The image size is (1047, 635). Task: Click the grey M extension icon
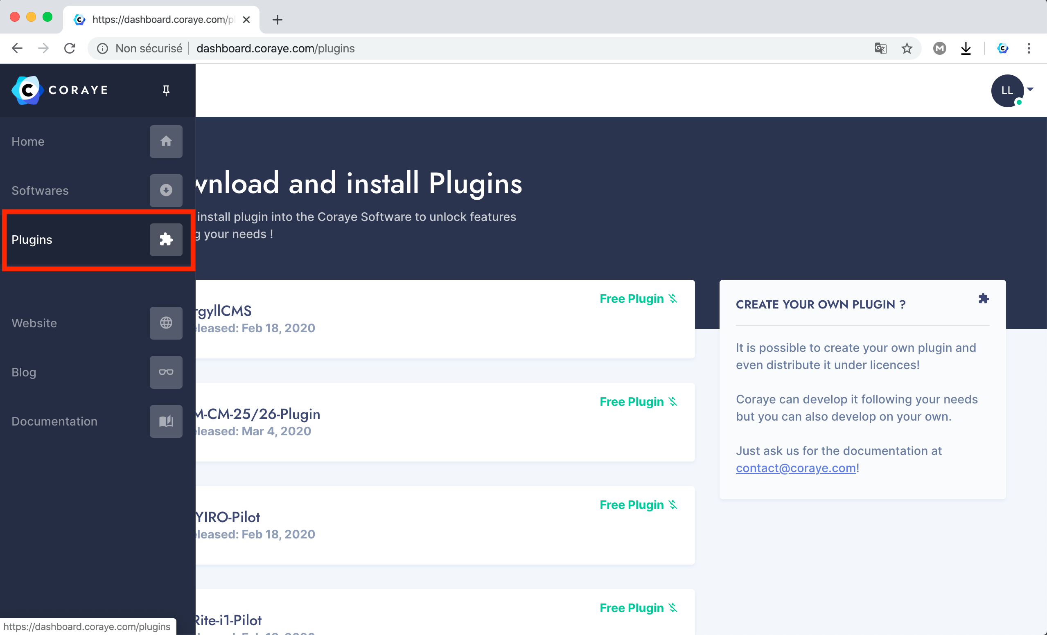pyautogui.click(x=939, y=48)
